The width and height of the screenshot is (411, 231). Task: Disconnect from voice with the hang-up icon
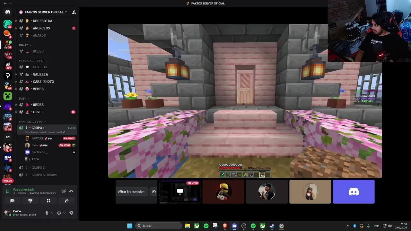71,191
